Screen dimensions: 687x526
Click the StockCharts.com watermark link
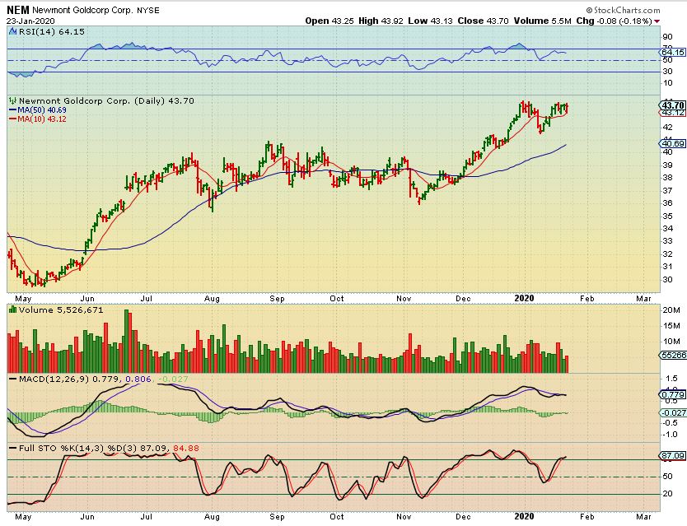pyautogui.click(x=623, y=10)
